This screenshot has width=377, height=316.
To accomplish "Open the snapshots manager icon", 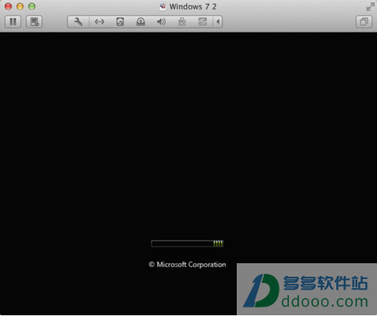I will (34, 22).
